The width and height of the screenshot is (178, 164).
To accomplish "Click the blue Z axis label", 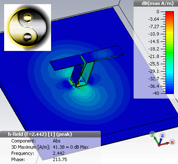I will pos(163,136).
